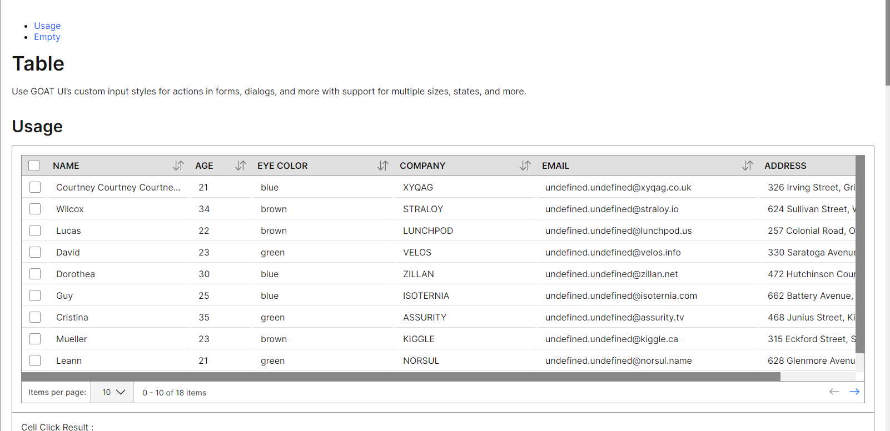Viewport: 890px width, 431px height.
Task: Click age 34 in Wilcox row
Action: pos(204,209)
